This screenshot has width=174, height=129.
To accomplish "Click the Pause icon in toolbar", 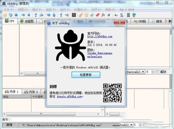I will 29,15.
